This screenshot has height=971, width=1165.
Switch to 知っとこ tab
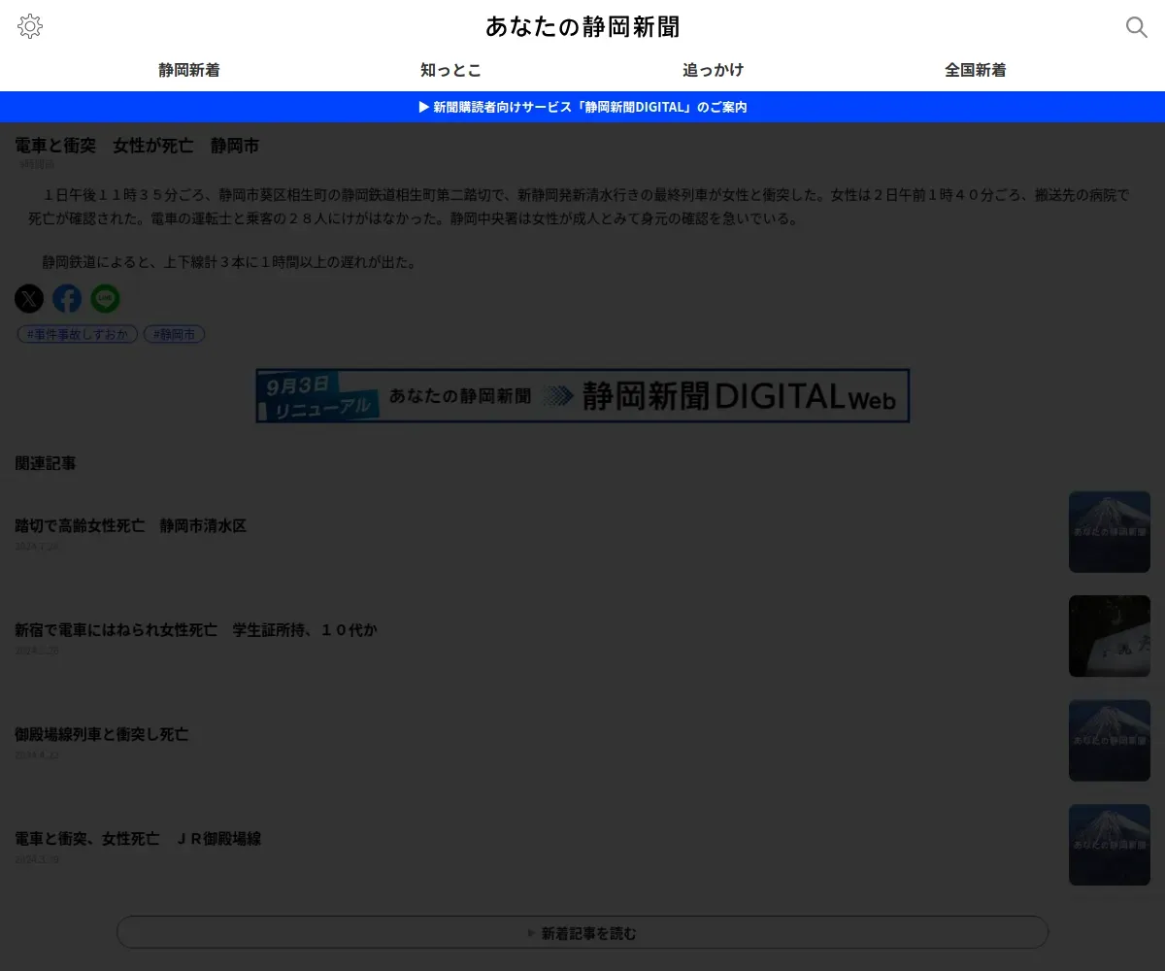click(451, 70)
